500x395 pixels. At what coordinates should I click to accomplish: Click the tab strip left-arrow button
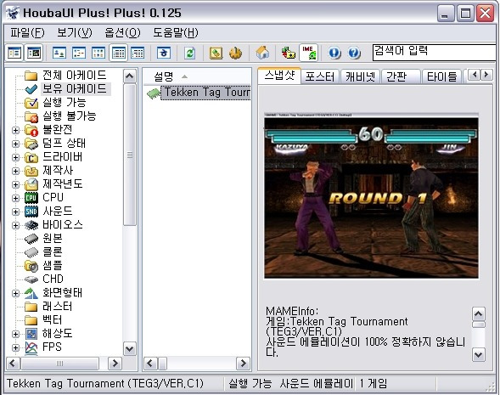click(x=475, y=75)
